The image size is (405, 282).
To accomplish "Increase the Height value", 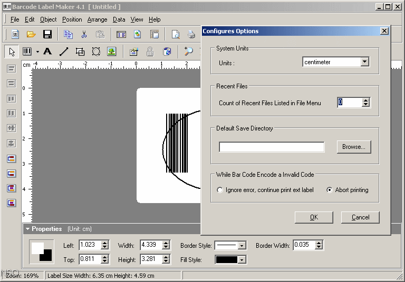I will (x=166, y=257).
